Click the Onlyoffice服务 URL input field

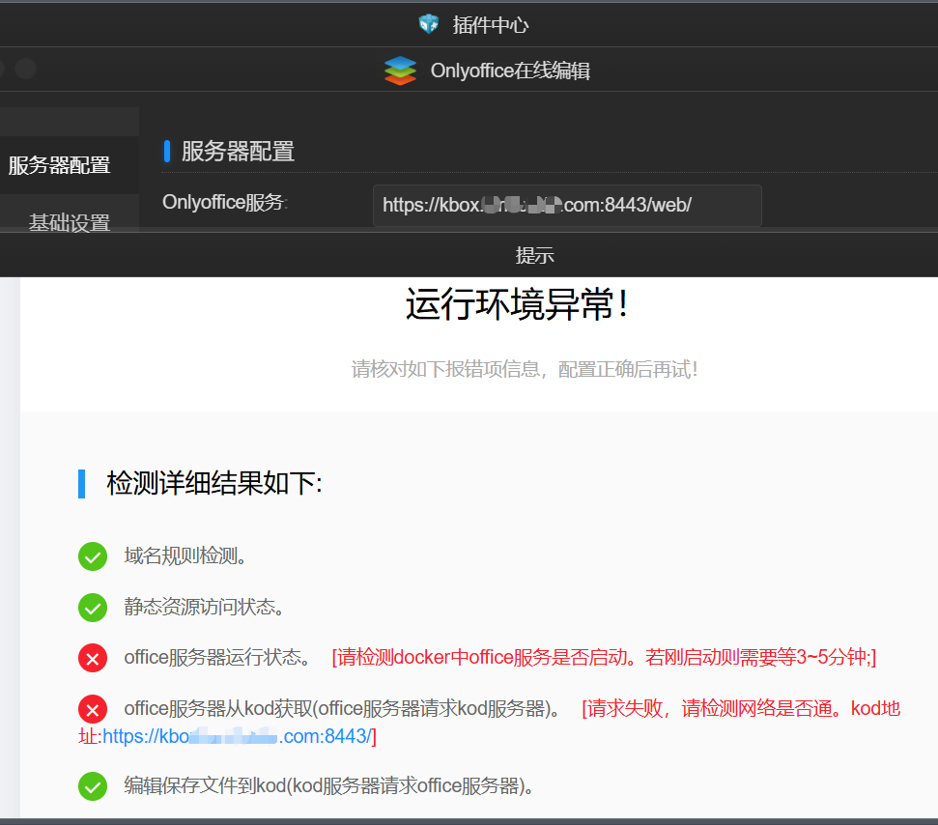[x=567, y=205]
